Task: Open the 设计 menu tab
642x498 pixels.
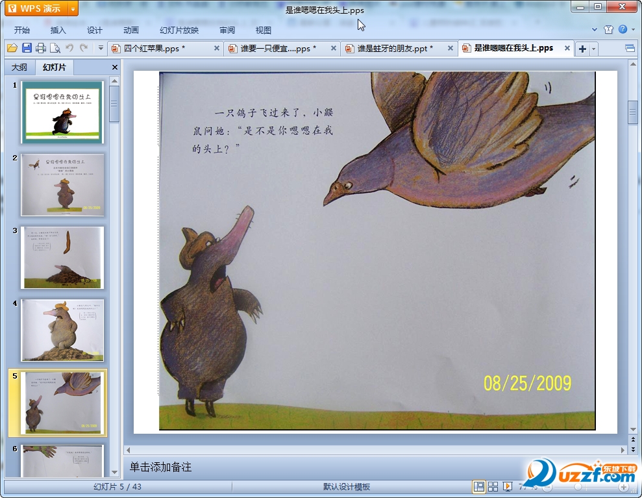Action: (94, 31)
